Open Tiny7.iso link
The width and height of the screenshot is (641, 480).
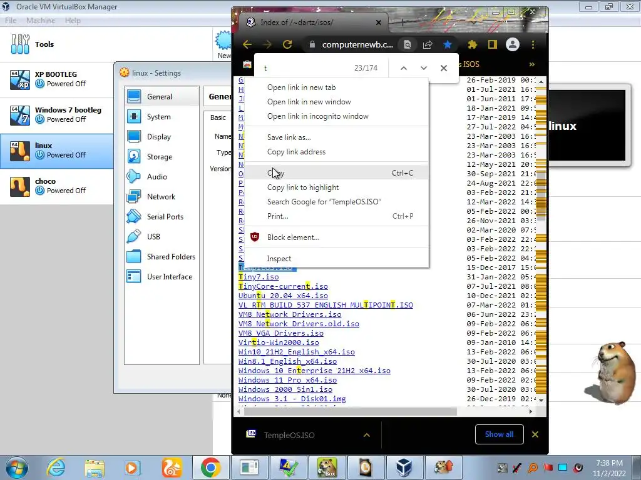tap(259, 277)
